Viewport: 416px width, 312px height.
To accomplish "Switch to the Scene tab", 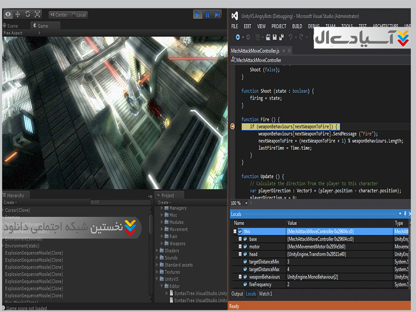I will click(12, 25).
